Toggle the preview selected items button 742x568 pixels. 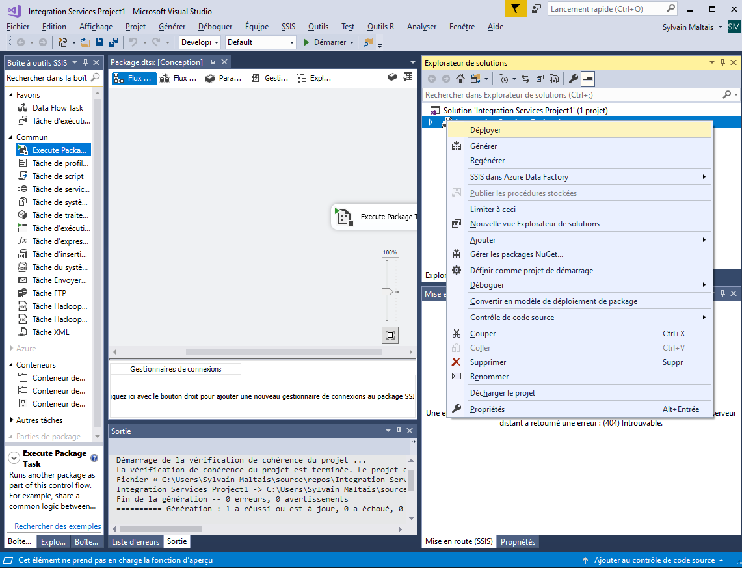588,79
